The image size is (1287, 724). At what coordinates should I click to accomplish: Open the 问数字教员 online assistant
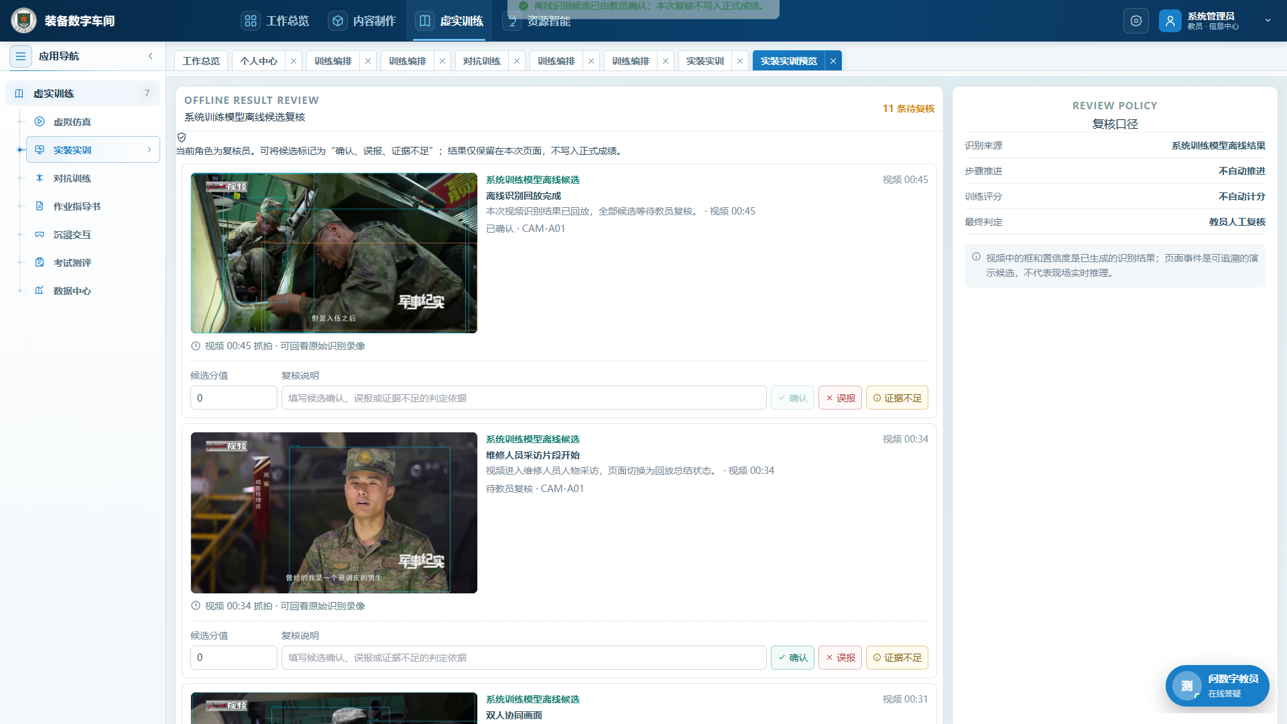point(1217,686)
